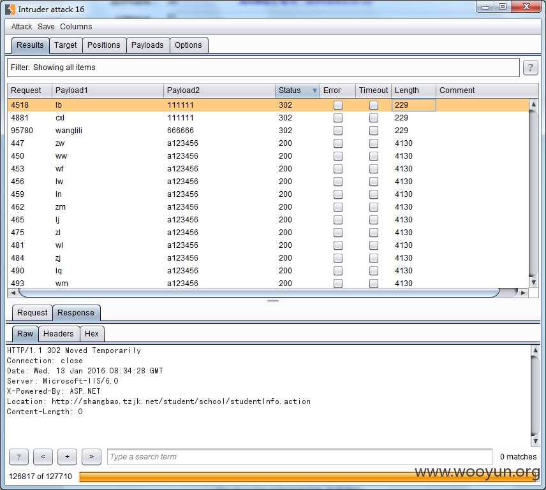Sort by the Error column header
The image size is (546, 490).
point(337,90)
